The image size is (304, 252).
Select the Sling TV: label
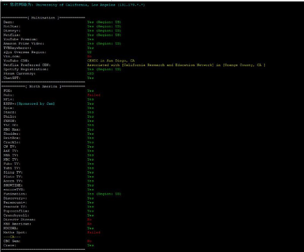[13, 172]
